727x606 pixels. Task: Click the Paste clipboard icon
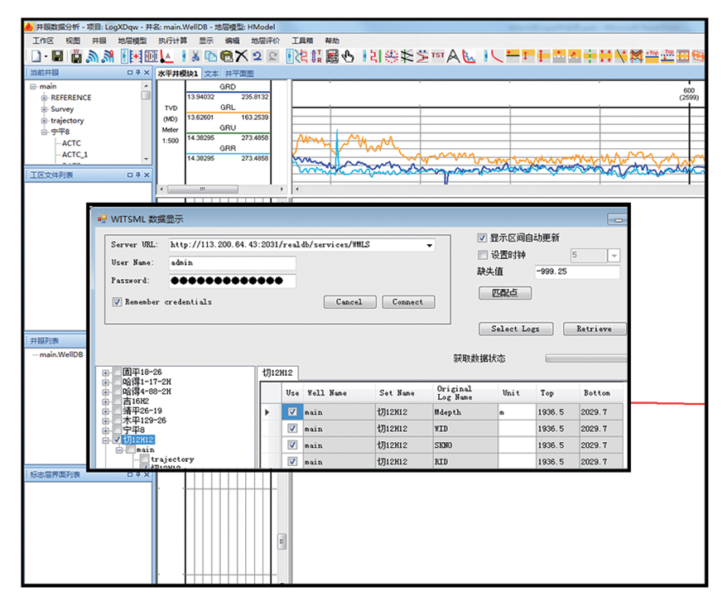[226, 56]
